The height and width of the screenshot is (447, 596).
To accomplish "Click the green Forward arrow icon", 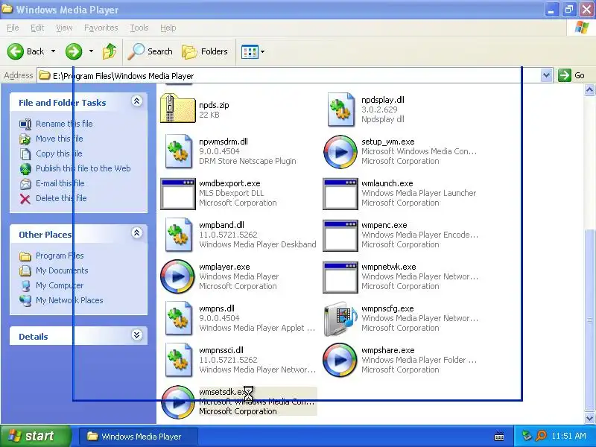I will (x=74, y=51).
